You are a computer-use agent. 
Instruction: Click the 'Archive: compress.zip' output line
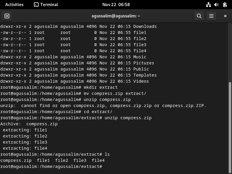pyautogui.click(x=29, y=124)
